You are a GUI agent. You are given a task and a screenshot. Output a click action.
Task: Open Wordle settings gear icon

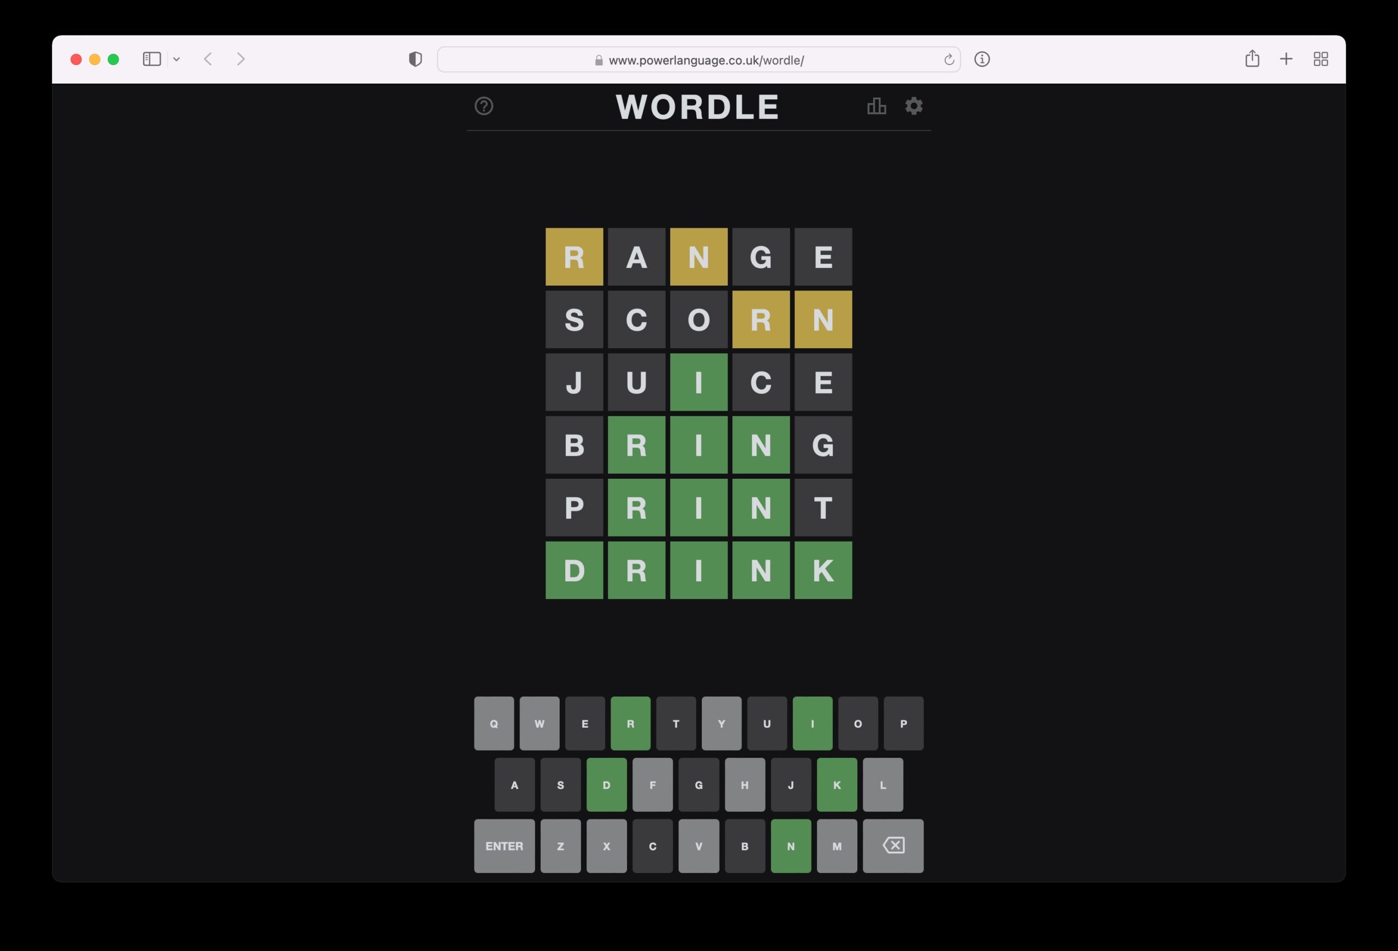pyautogui.click(x=914, y=106)
